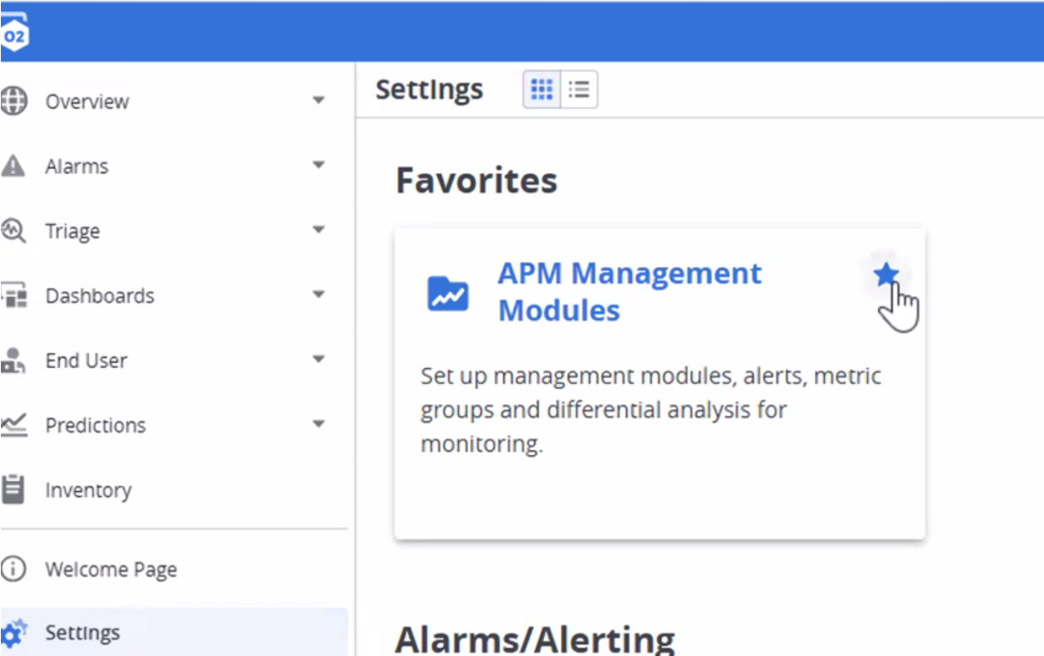Click the Settings gear icon
This screenshot has width=1044, height=656.
pos(13,632)
